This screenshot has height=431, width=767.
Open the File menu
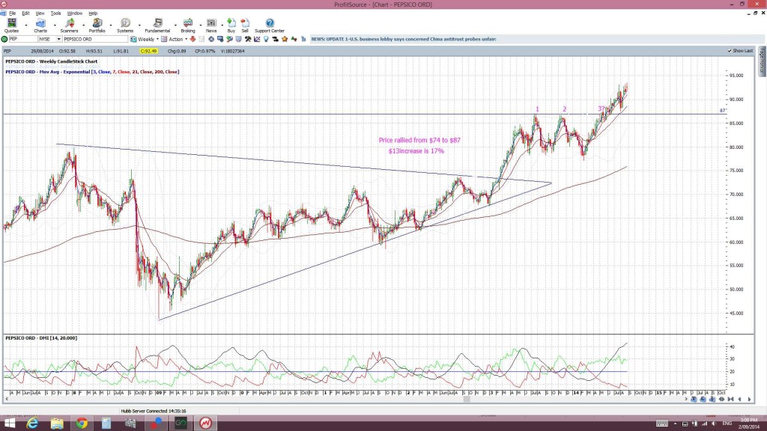pos(12,13)
